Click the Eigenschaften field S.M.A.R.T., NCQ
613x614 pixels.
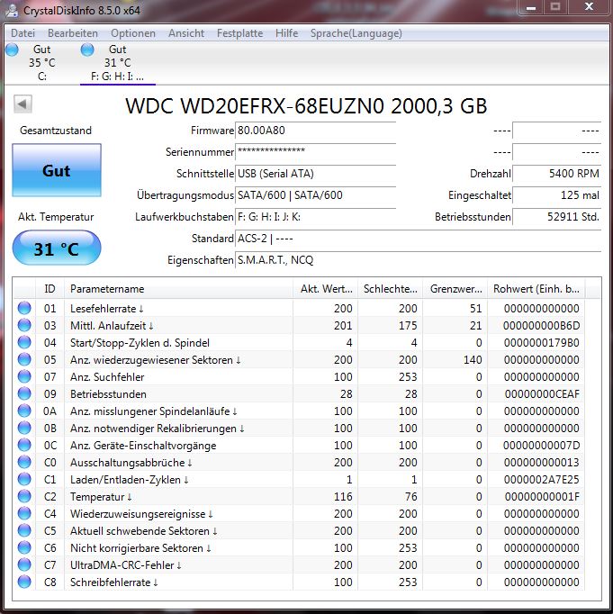click(418, 260)
